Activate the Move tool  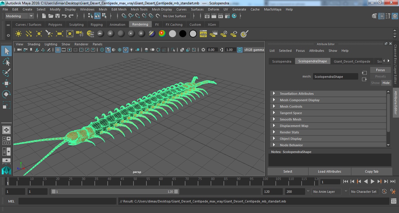point(6,83)
